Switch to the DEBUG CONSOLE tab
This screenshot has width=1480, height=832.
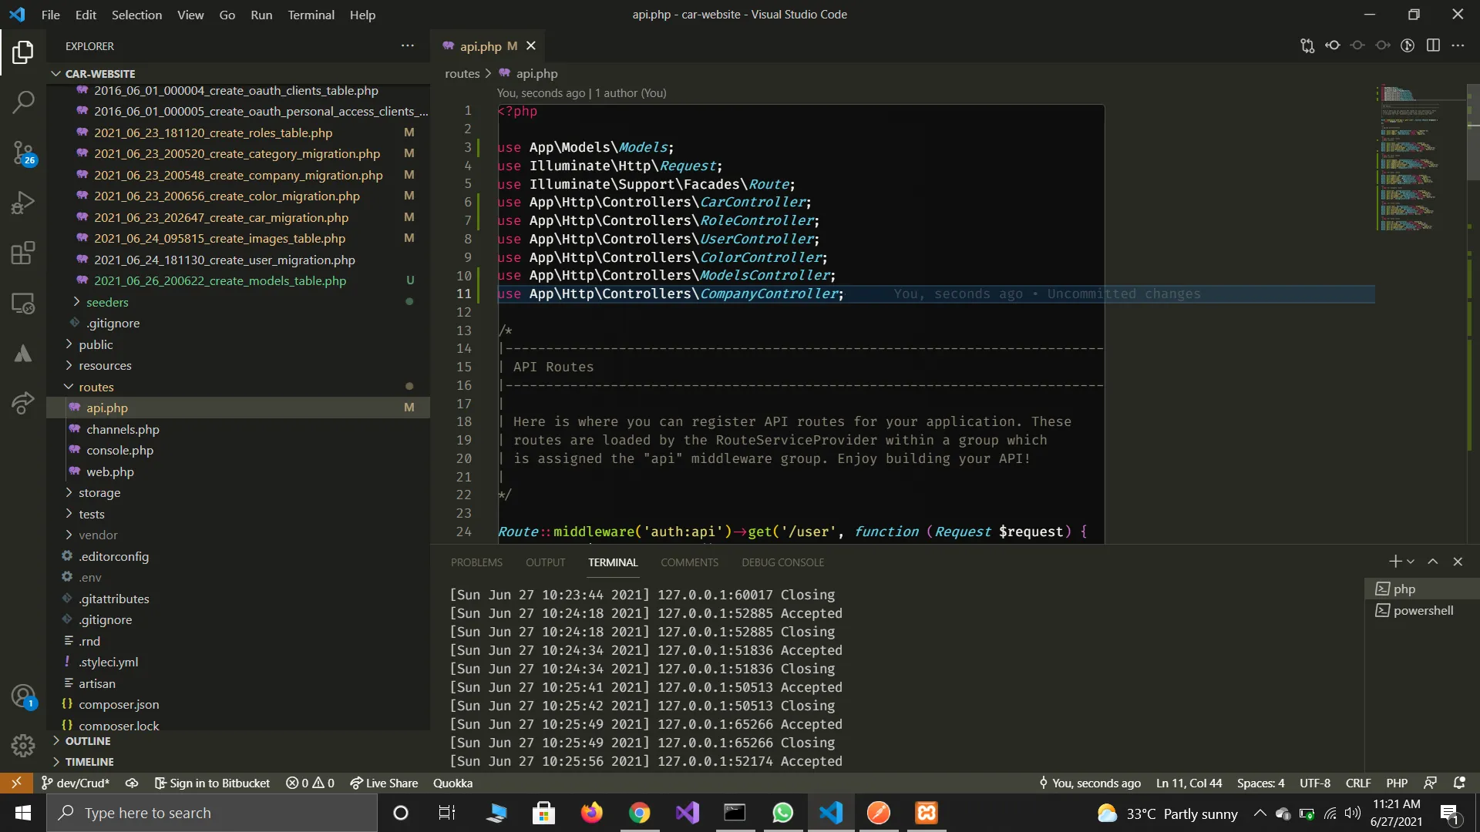click(782, 562)
